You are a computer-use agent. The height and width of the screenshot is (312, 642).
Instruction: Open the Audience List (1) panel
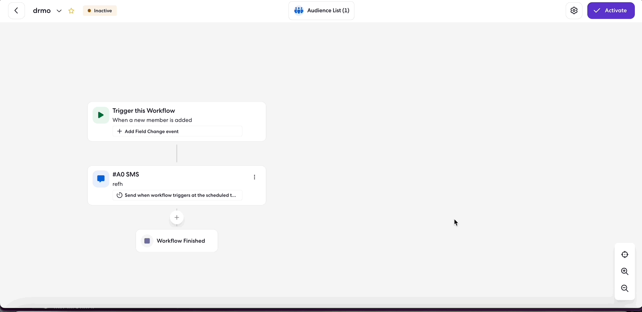pos(321,10)
